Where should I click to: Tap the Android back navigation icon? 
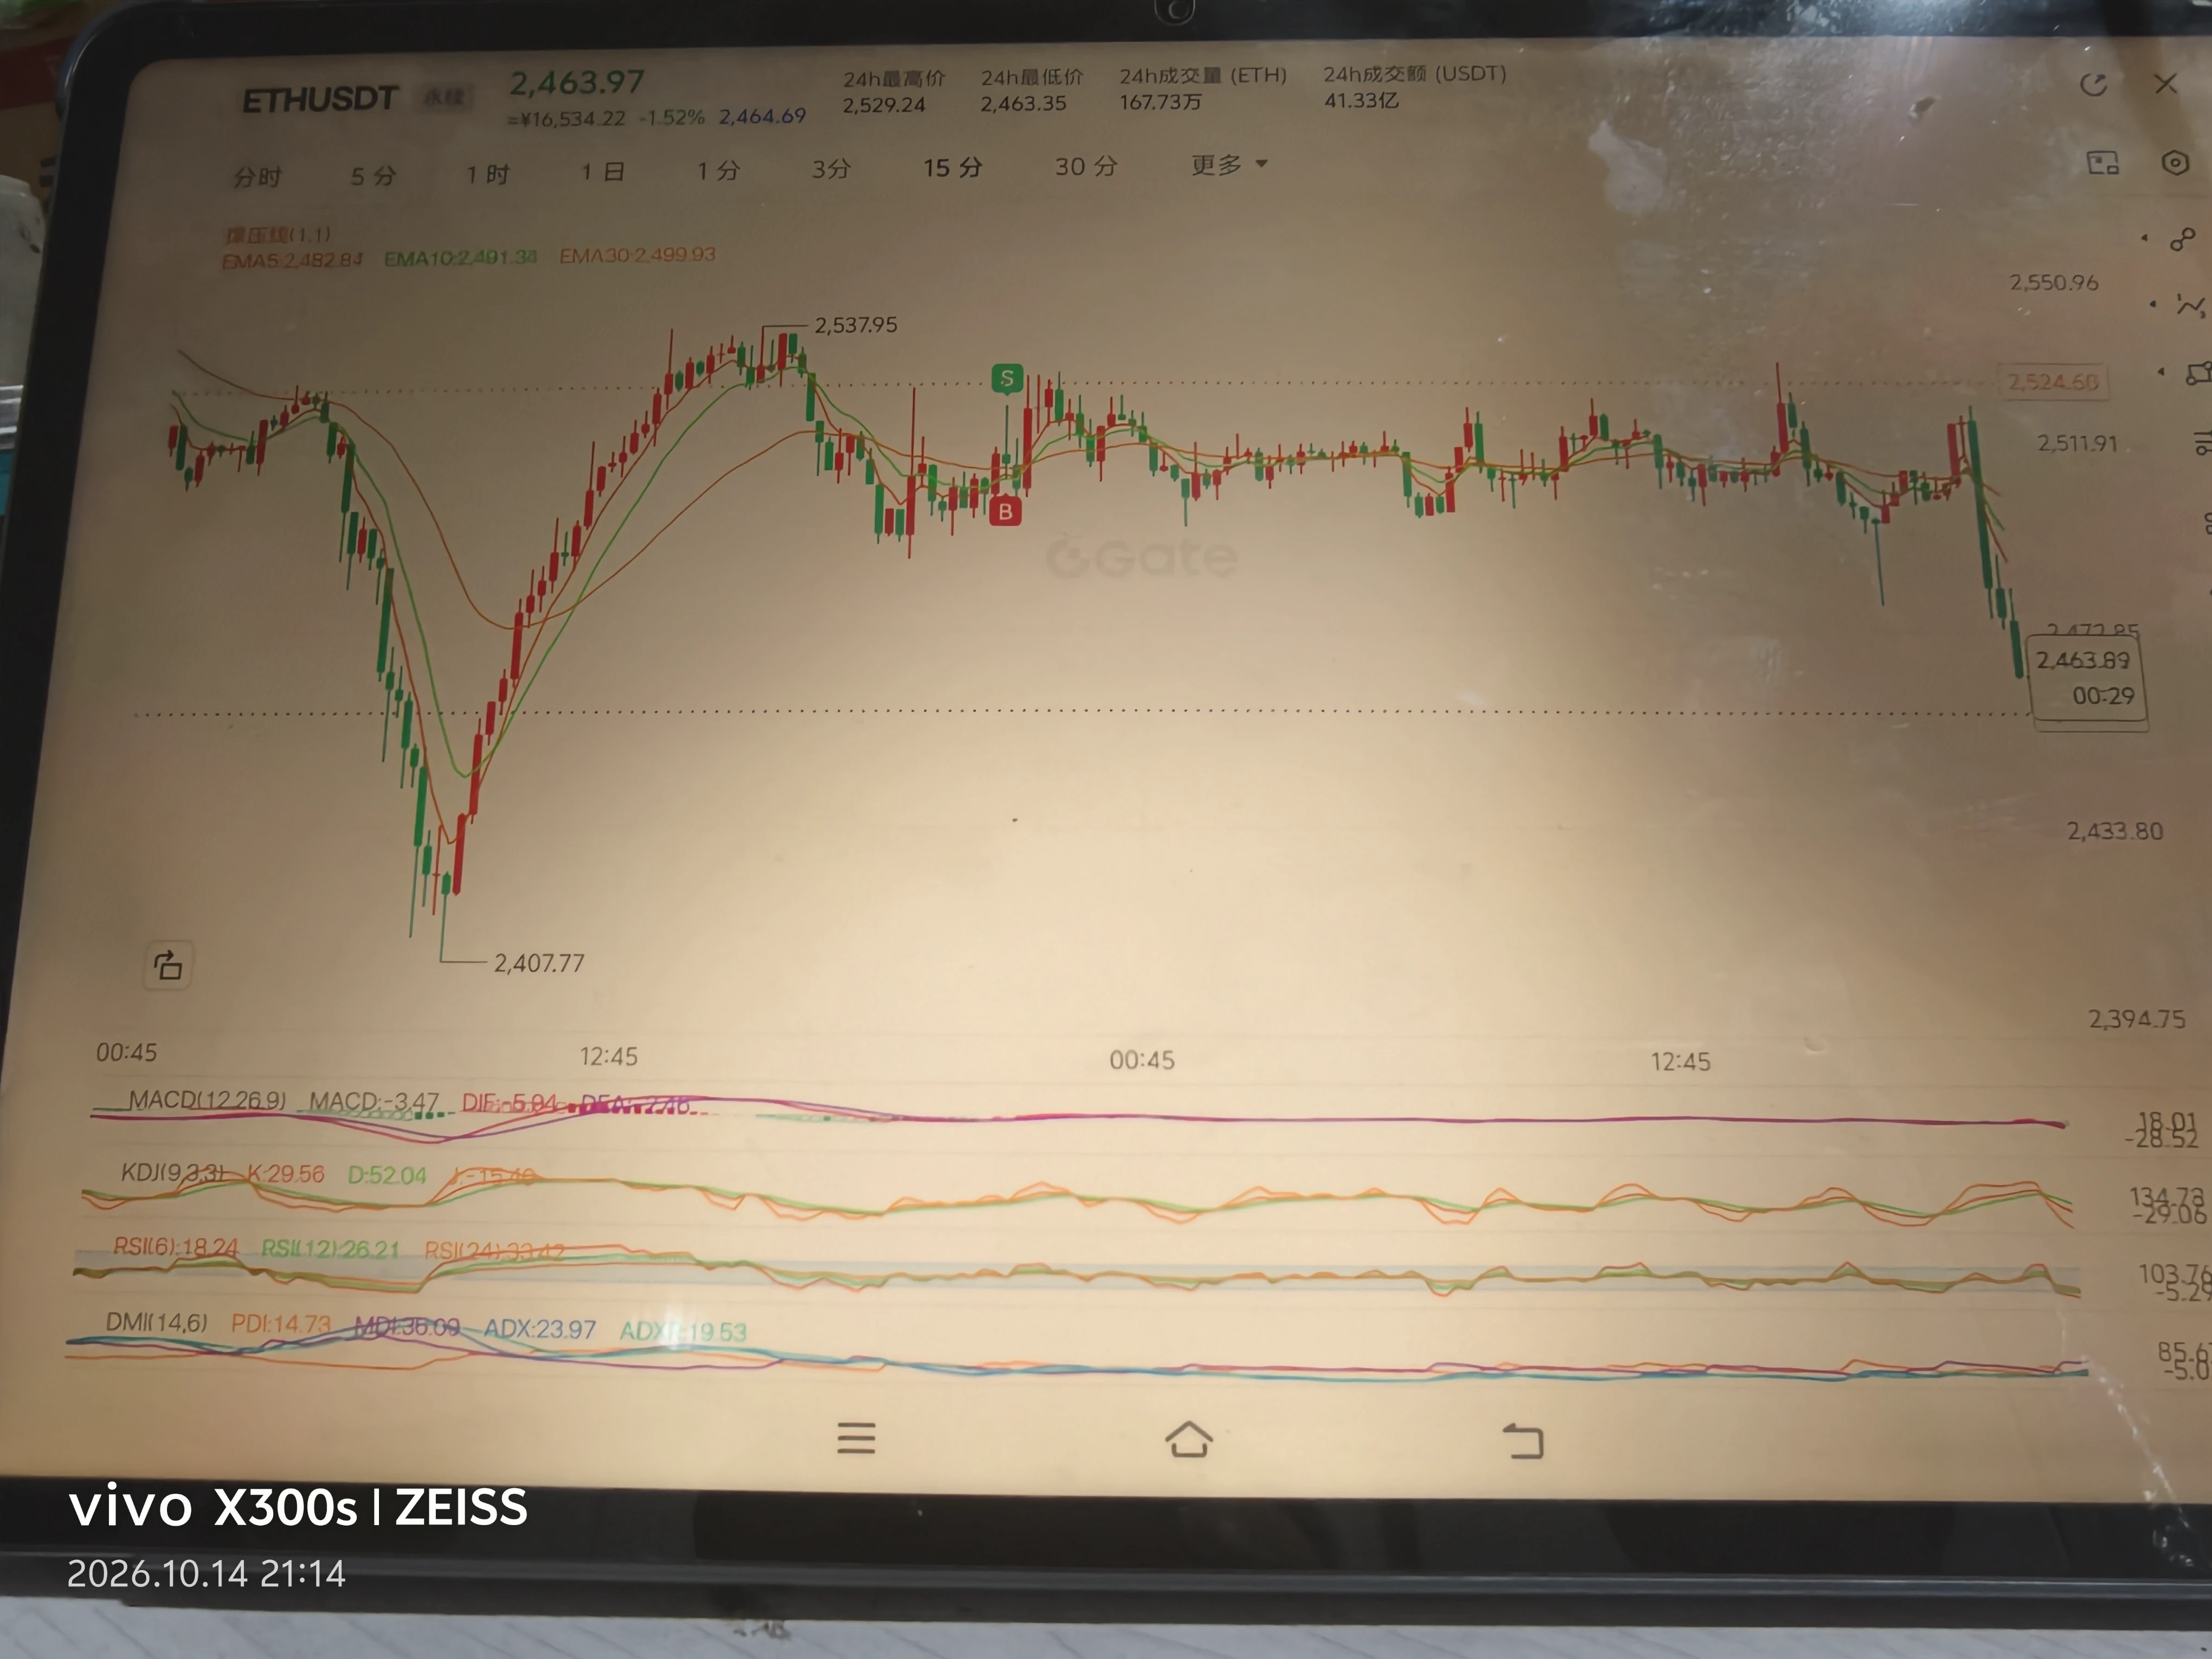coord(1523,1441)
